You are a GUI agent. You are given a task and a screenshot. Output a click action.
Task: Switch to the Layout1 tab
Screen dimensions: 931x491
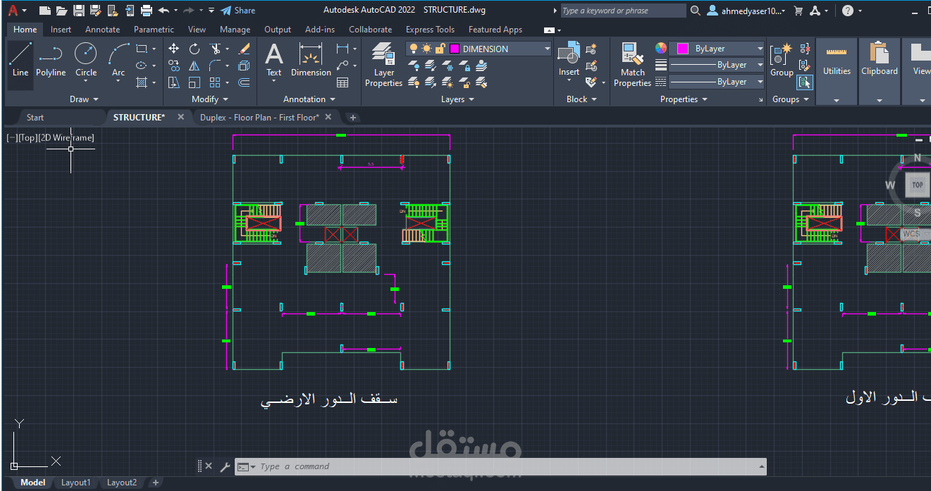coord(75,483)
